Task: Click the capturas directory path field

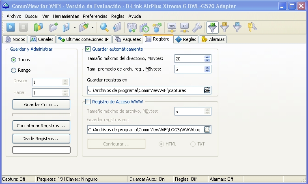Action: [x=144, y=90]
